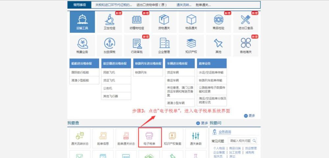Viewport: 329px width, 158px height.
Task: Open 进出口货物申报（原） shortcut
Action: pyautogui.click(x=152, y=5)
